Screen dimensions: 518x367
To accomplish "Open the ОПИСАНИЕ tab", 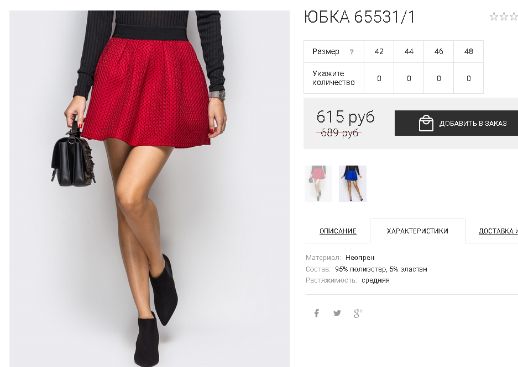I will (x=338, y=231).
